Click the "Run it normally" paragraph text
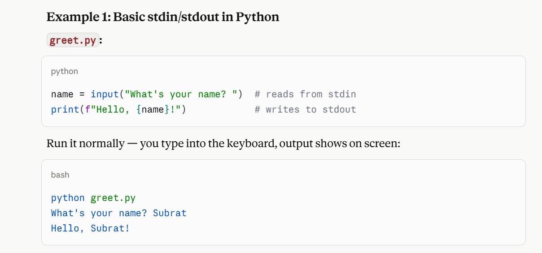This screenshot has height=253, width=542. 85,144
